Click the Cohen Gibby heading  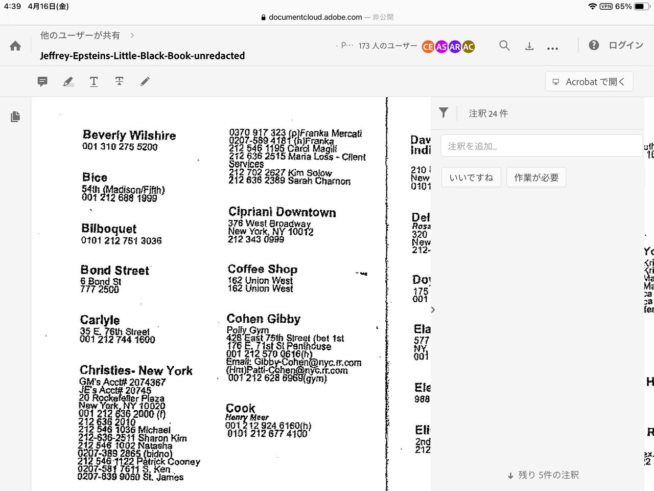[264, 319]
